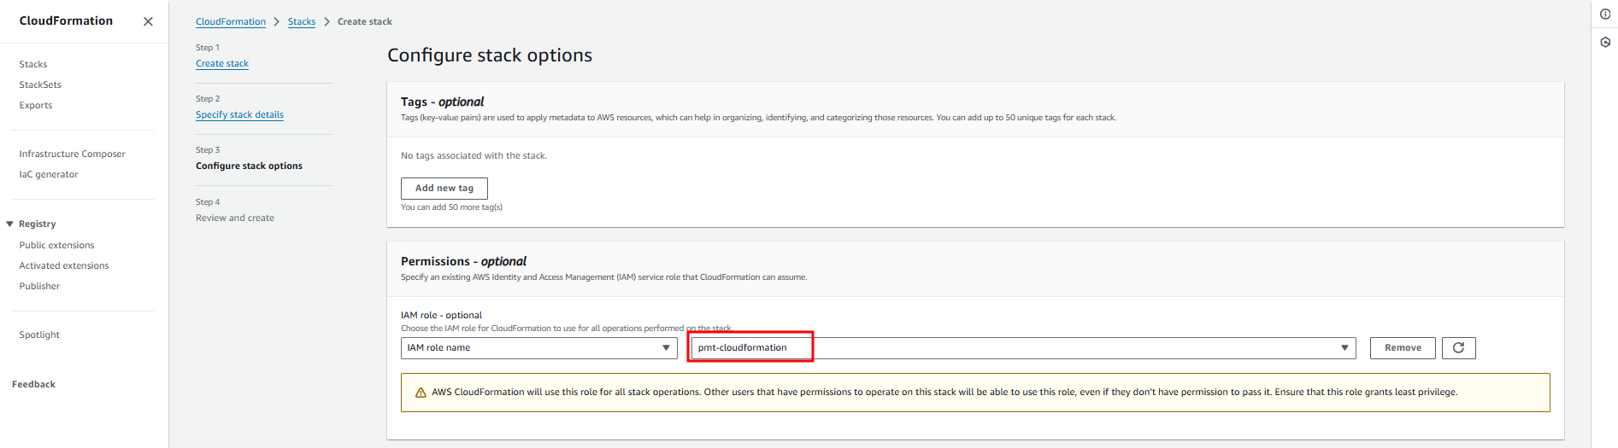Remove the selected IAM role
1618x448 pixels.
[x=1403, y=348]
